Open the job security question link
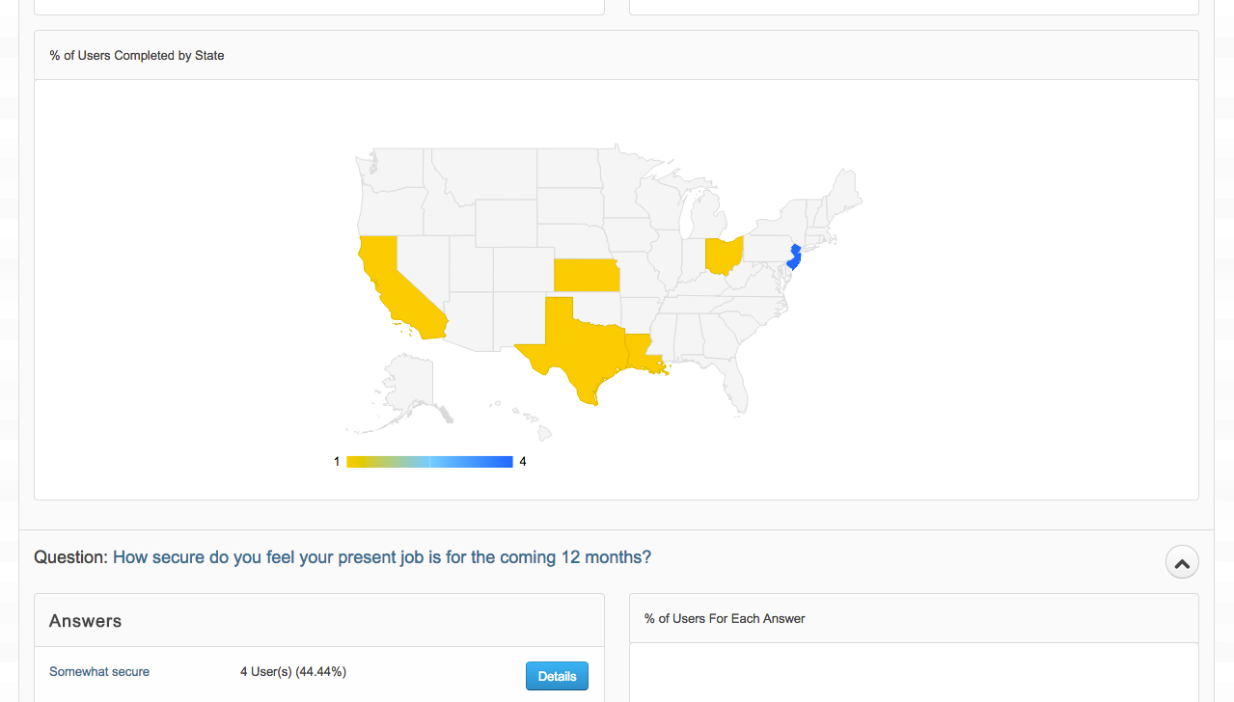Image resolution: width=1234 pixels, height=702 pixels. (382, 557)
